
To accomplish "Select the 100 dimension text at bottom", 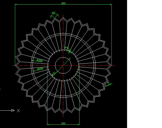I will click(63, 123).
